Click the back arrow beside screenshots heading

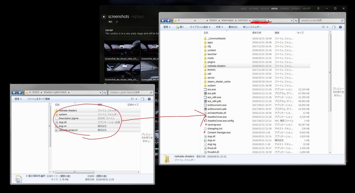coord(104,17)
